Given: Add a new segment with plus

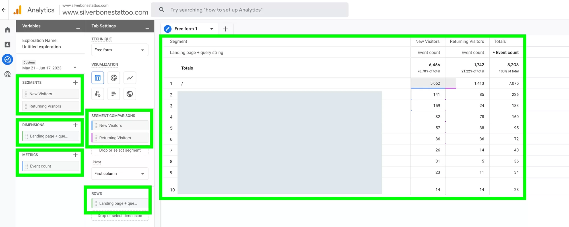Looking at the screenshot, I should point(75,82).
